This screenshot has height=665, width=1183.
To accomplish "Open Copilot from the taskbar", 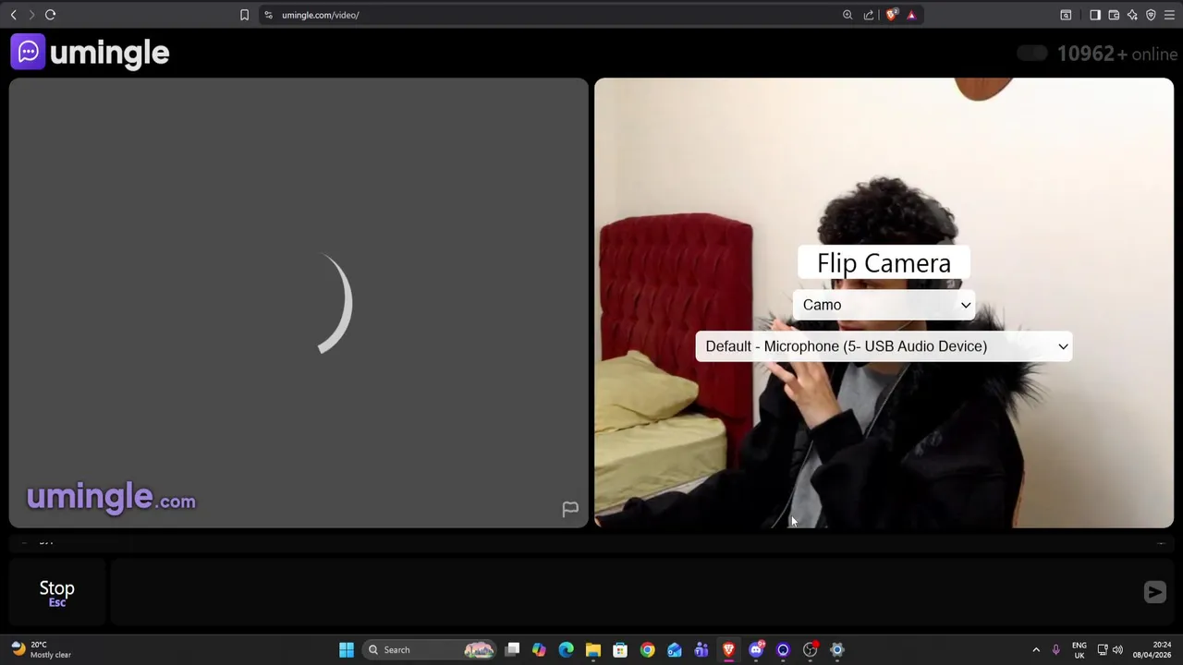I will [539, 649].
